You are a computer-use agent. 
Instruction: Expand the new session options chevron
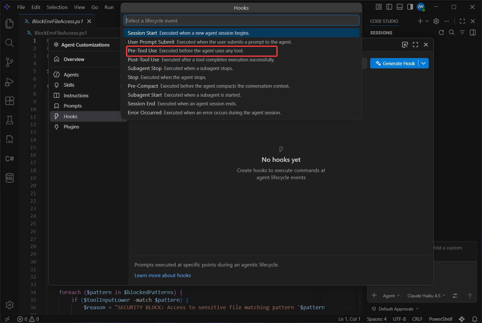coord(427,21)
